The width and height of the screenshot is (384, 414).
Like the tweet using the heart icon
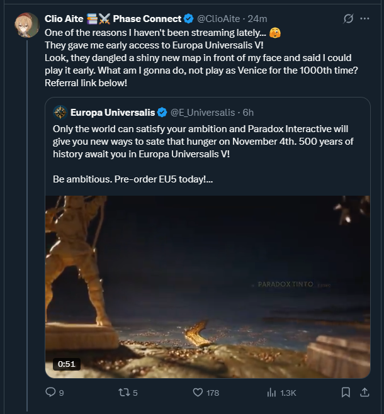tap(198, 392)
